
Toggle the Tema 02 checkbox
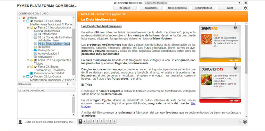(x=36, y=60)
